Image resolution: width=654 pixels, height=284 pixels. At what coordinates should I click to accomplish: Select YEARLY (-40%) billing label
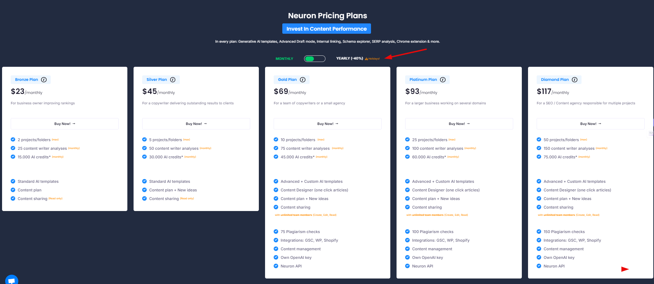349,59
